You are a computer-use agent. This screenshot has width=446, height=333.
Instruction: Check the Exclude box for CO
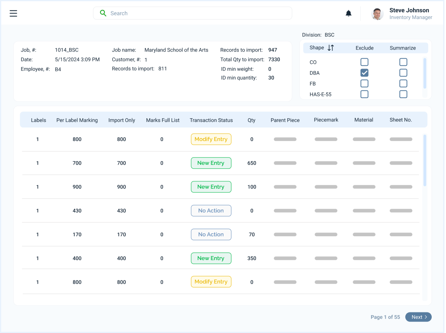pos(364,62)
